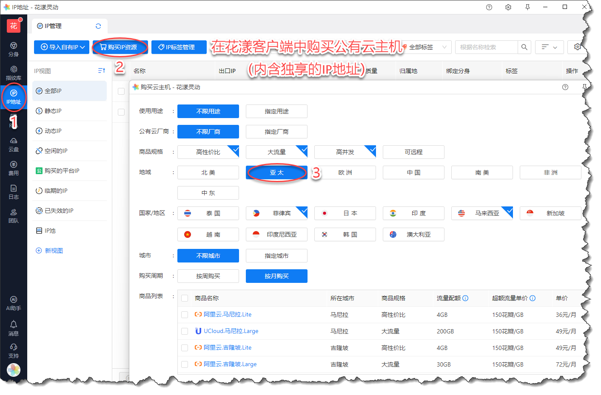Select 指定厂商 vendor option

(x=276, y=132)
